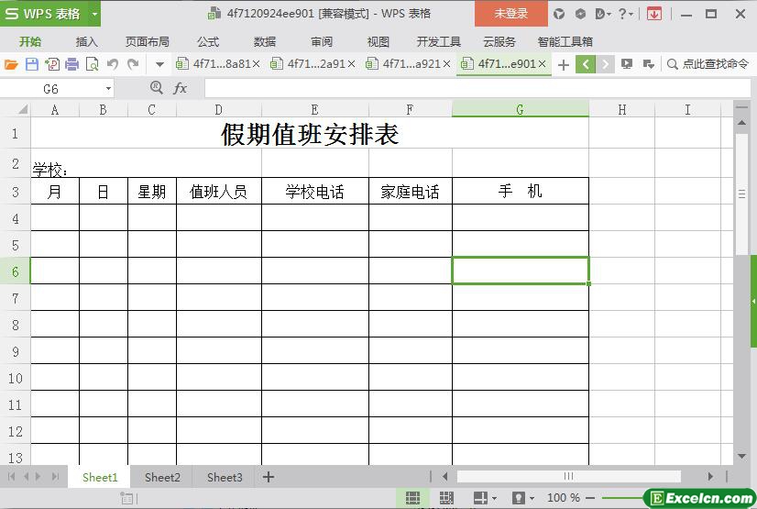Close the 4f71...2a91 document tab
Image resolution: width=757 pixels, height=509 pixels.
352,64
